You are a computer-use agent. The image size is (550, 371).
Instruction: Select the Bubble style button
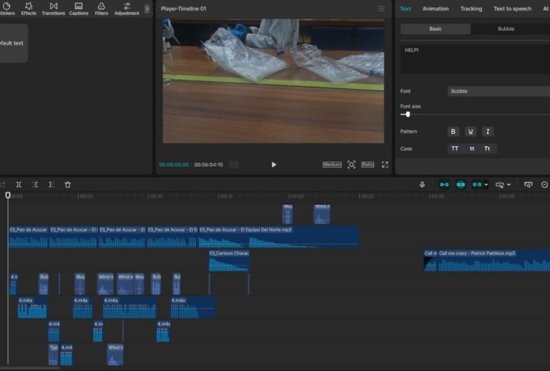coord(506,29)
